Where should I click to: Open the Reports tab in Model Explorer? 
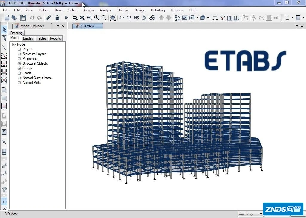[55, 38]
